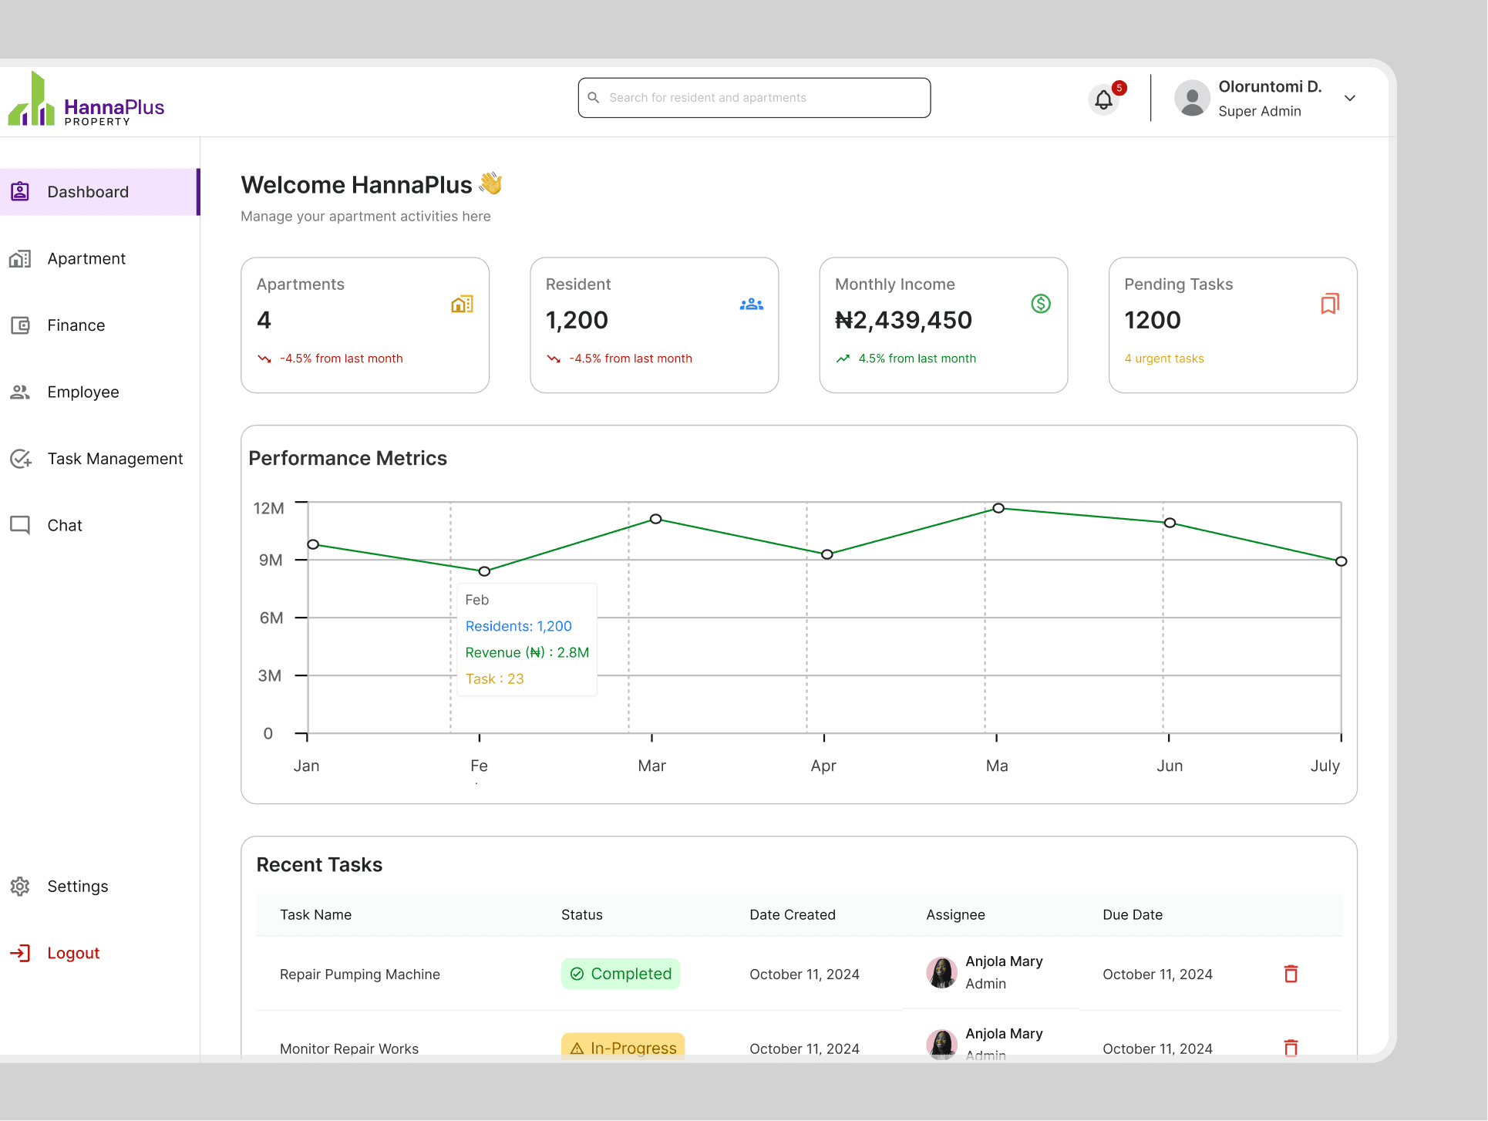Click the Monthly Income dollar icon
Screen dimensions: 1488x1121
tap(1041, 304)
